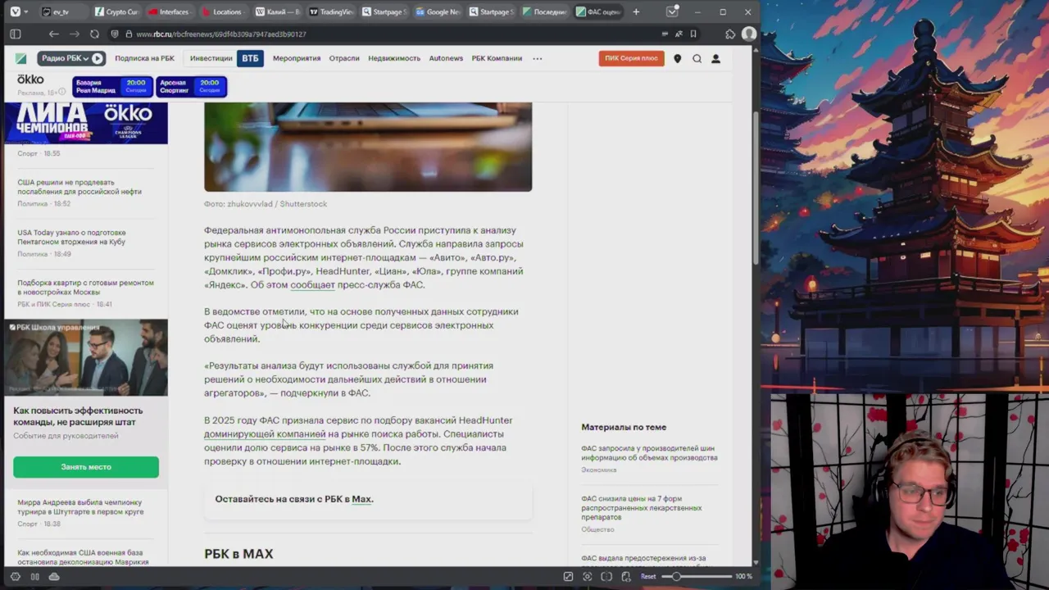Open the Инвестиции menu item
1049x590 pixels.
[x=211, y=58]
